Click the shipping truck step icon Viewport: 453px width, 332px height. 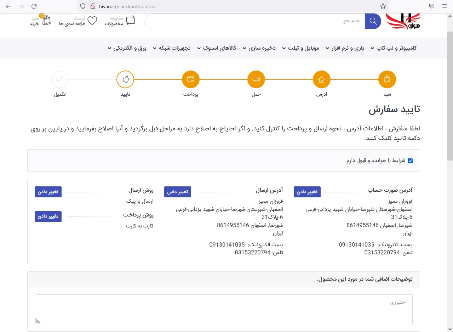256,80
